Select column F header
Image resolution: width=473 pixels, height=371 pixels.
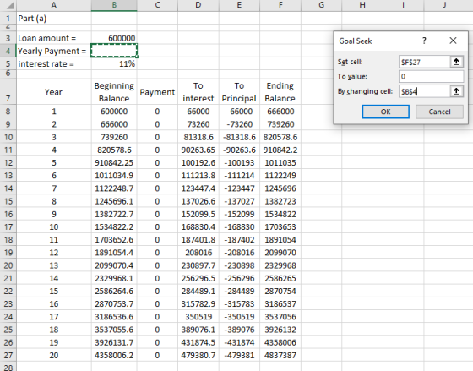click(x=280, y=5)
